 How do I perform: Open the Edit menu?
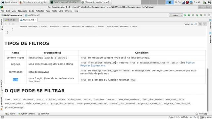pos(8,11)
